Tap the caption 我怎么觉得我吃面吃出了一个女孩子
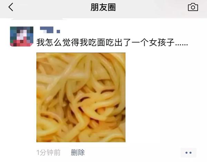Screen dimensions: 207x162 105,43
